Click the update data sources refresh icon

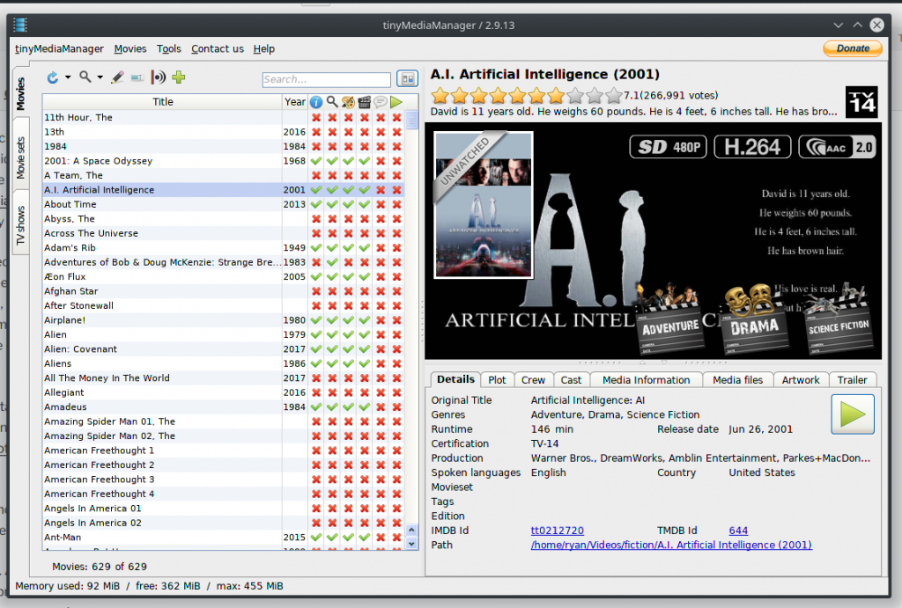click(x=52, y=77)
